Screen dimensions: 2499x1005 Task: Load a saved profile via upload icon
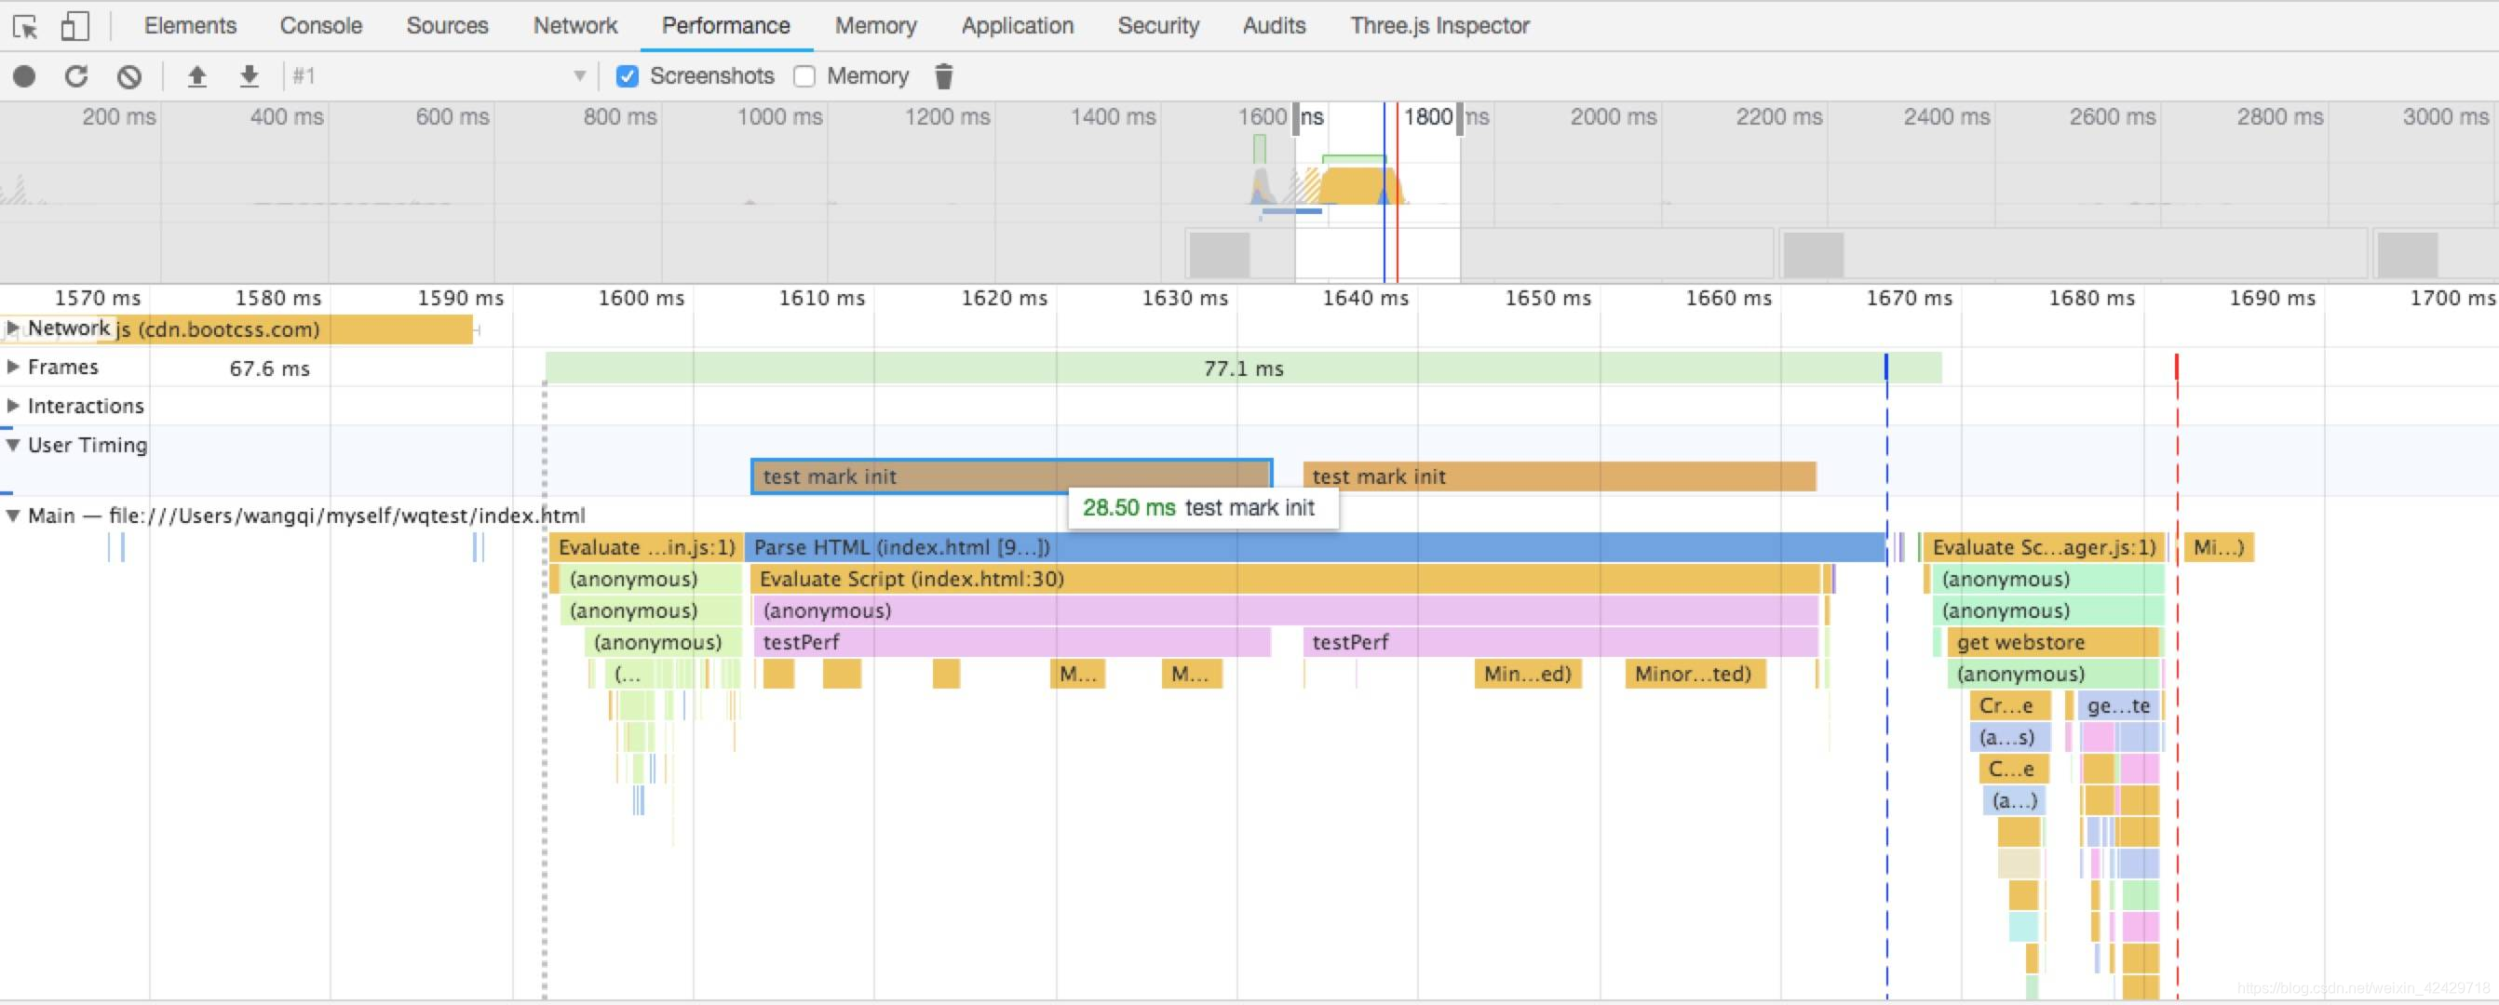click(x=197, y=76)
